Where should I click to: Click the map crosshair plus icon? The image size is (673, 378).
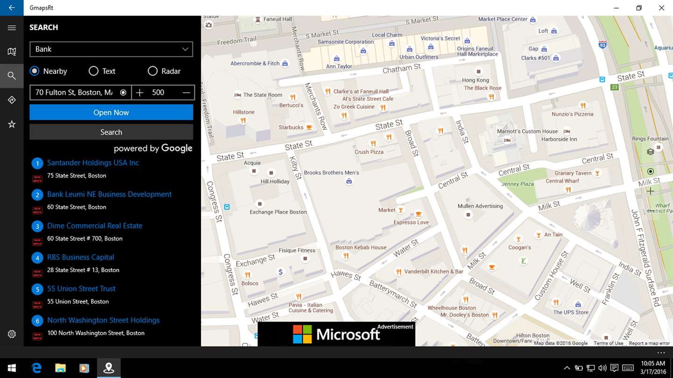tap(650, 191)
